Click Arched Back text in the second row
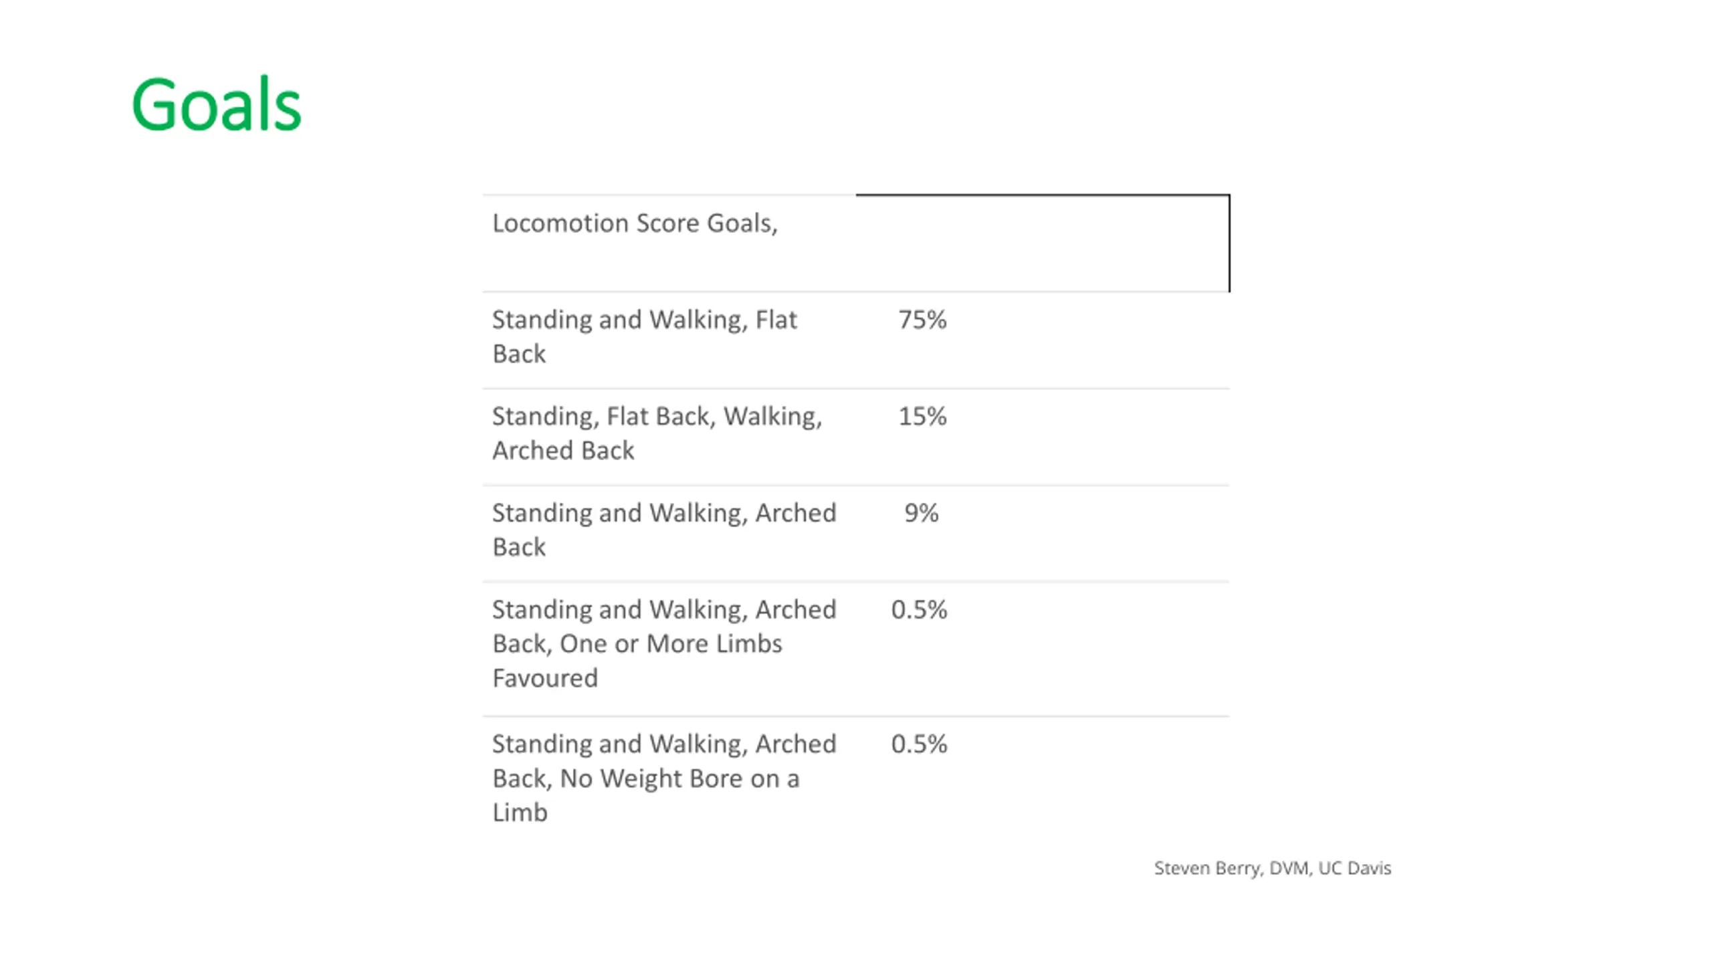Image resolution: width=1712 pixels, height=963 pixels. (x=563, y=451)
